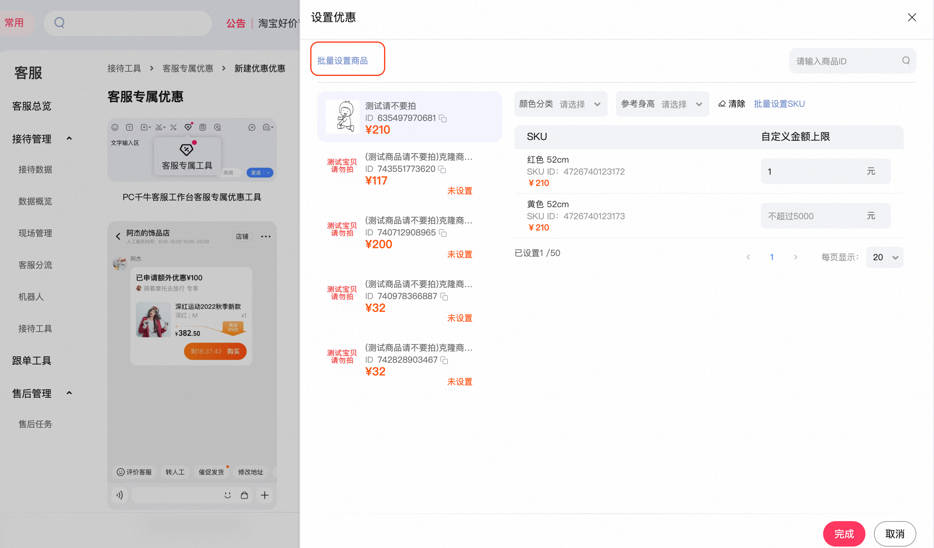934x548 pixels.
Task: Select page number 1
Action: pos(772,257)
